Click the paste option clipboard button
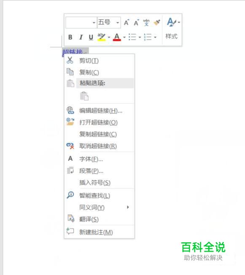The height and width of the screenshot is (275, 245). (84, 96)
